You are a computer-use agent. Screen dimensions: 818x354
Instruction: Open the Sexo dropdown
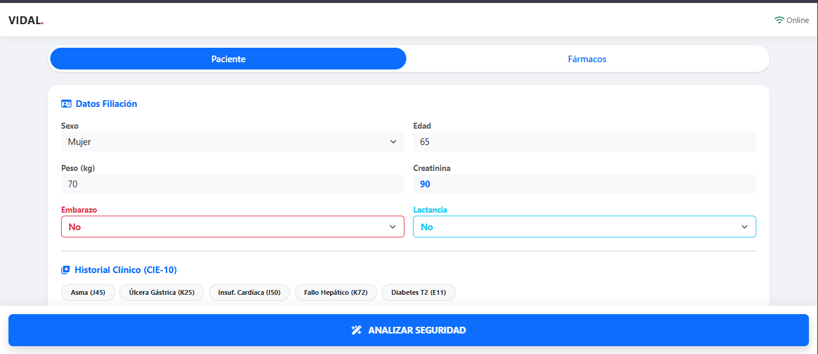pyautogui.click(x=233, y=142)
